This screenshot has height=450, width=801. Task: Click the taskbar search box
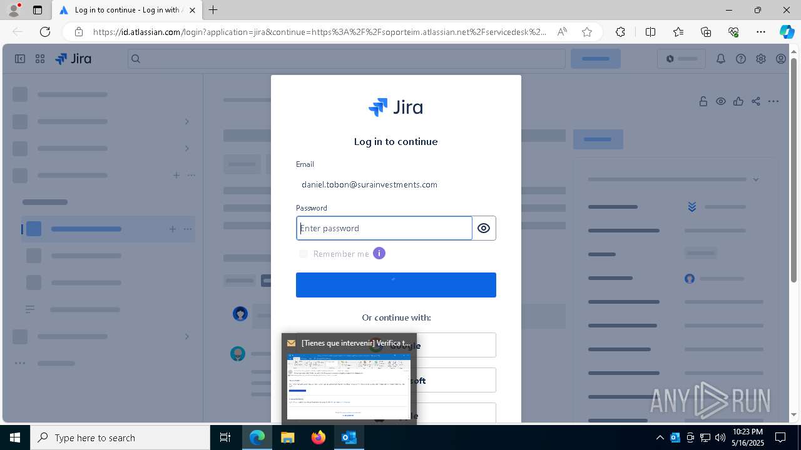point(120,437)
